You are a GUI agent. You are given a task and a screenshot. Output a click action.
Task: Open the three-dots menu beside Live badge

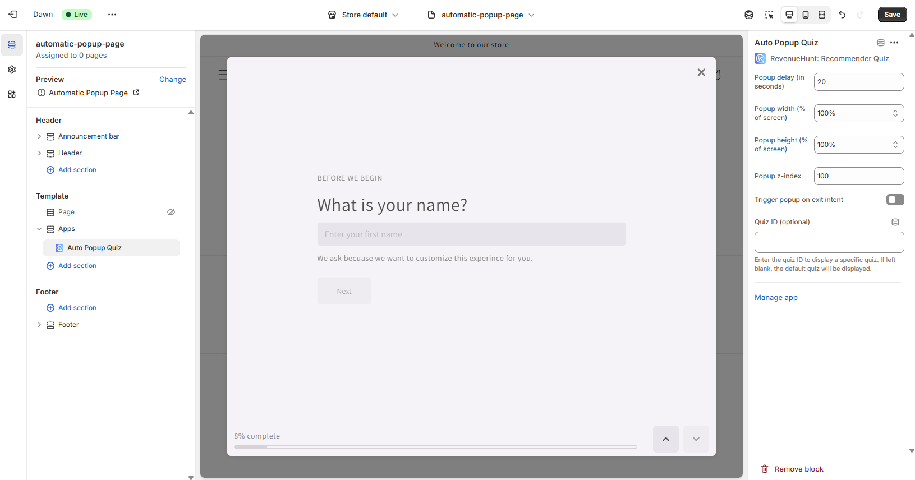(x=112, y=15)
